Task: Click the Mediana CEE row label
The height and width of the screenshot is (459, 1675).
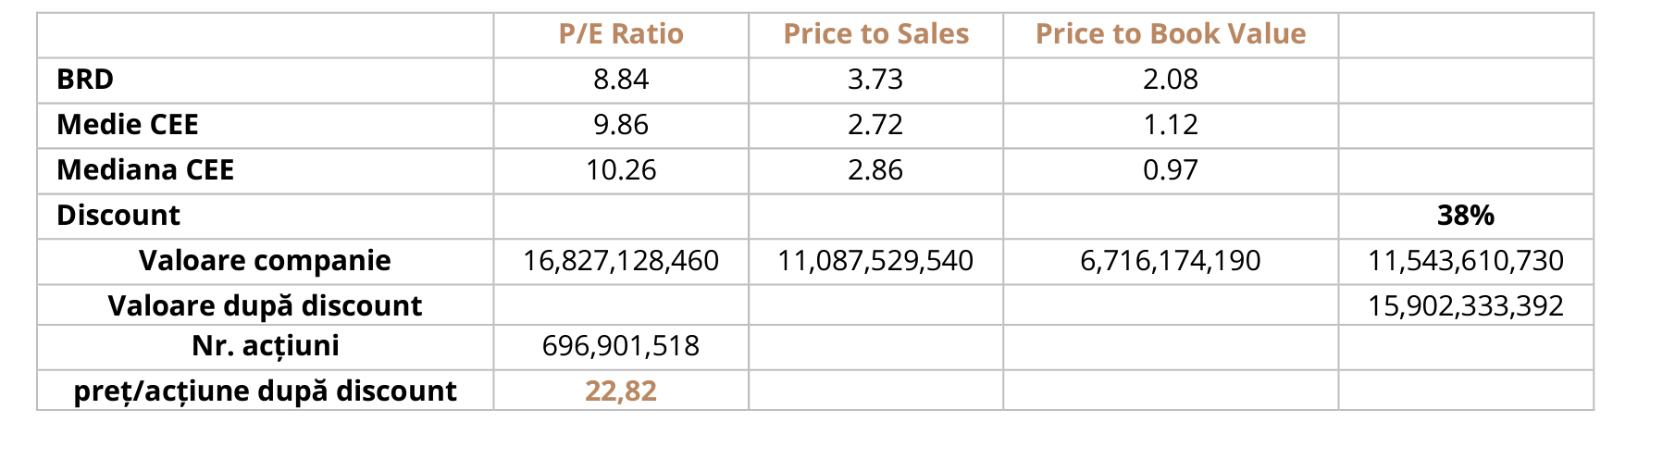Action: click(x=145, y=170)
